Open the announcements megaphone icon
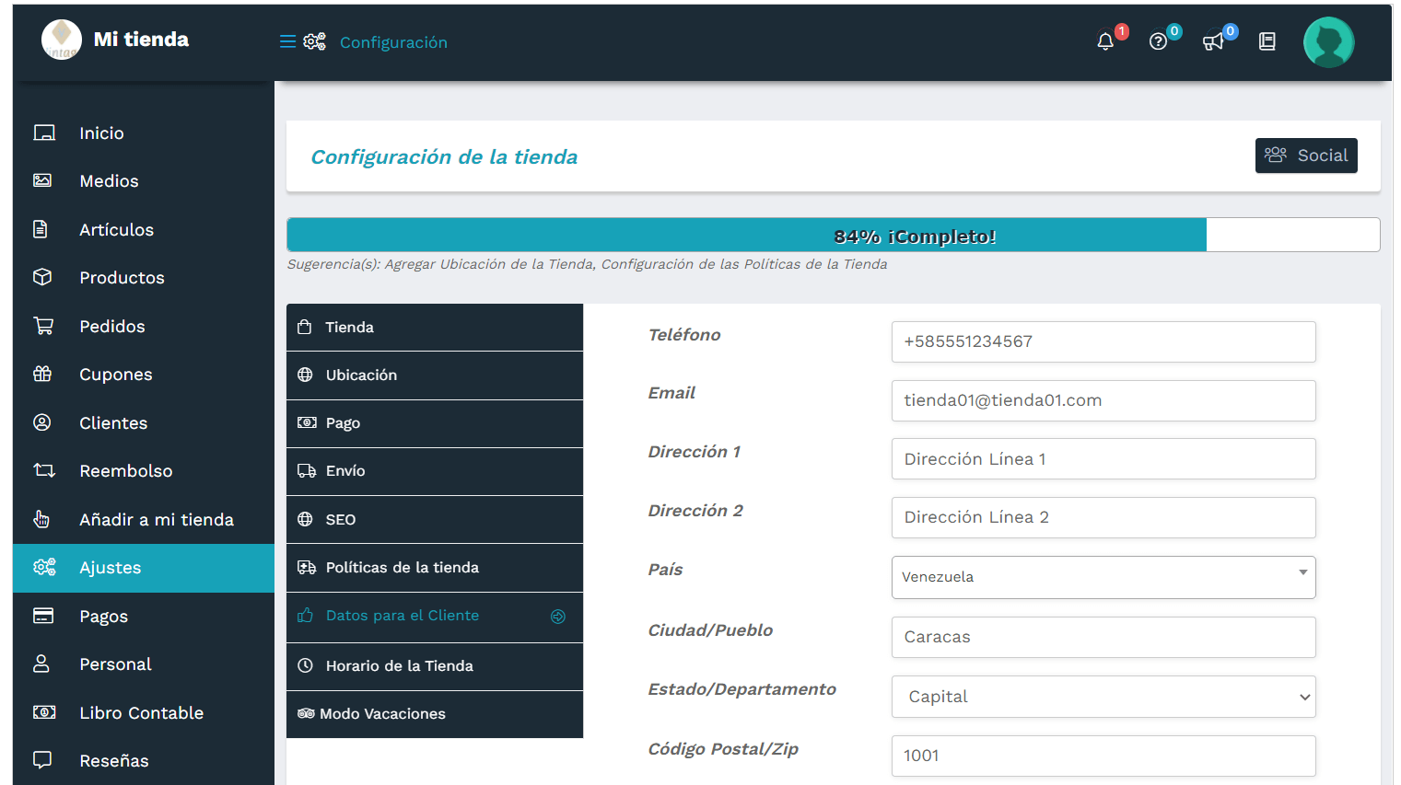Screen dimensions: 1401x785 [1212, 41]
